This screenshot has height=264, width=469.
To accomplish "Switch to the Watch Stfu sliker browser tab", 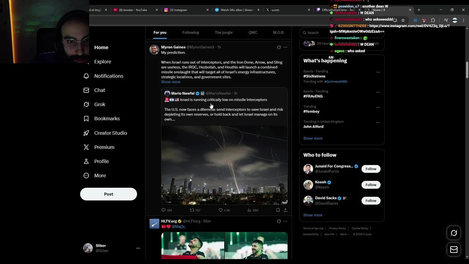I will coord(237,10).
